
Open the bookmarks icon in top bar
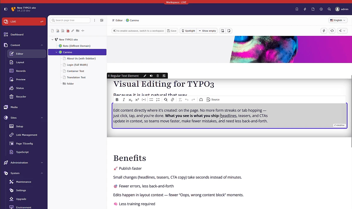297,9
